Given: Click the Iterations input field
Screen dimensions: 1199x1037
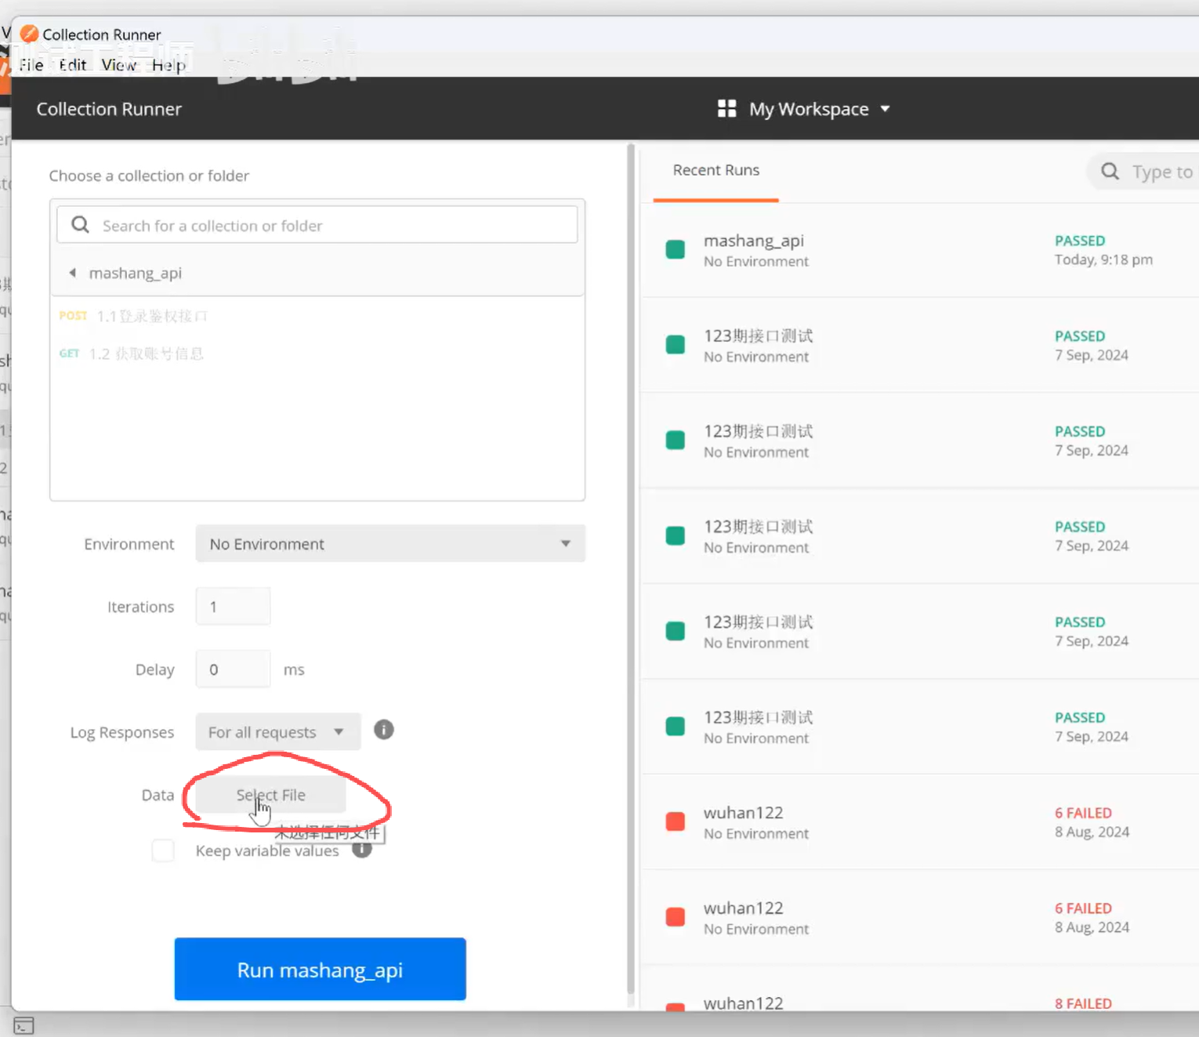Looking at the screenshot, I should point(233,606).
